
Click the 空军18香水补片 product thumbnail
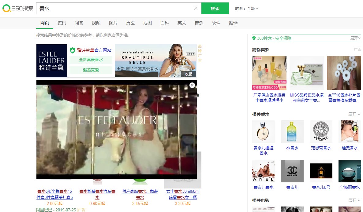tap(344, 73)
